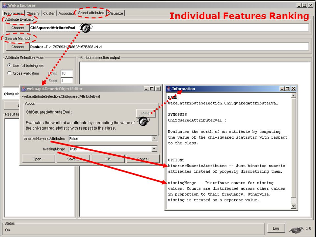Minimize the GenericObjectEditor window

coord(146,89)
